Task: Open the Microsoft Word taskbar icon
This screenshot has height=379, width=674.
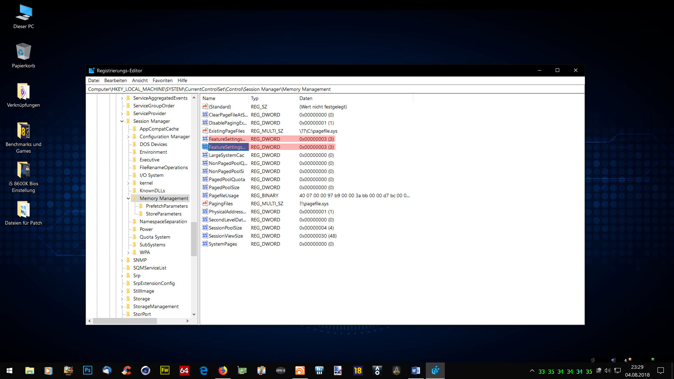Action: tap(416, 370)
